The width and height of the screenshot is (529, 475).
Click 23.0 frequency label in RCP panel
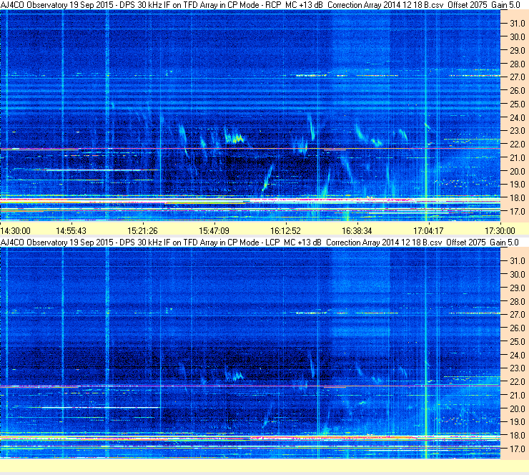point(518,131)
